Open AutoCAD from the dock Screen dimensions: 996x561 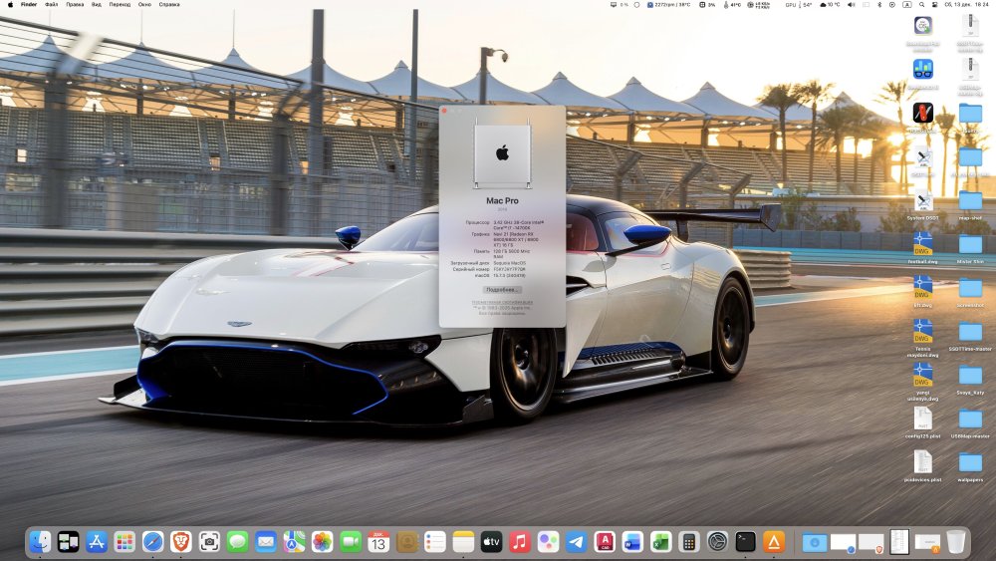coord(605,542)
